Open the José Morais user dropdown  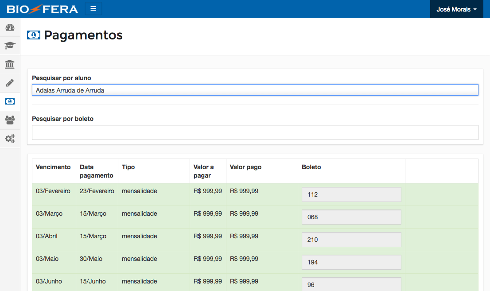coord(457,9)
